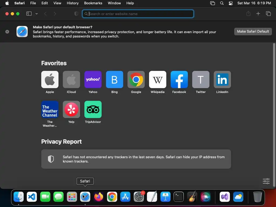Open System Settings from the Dock
The height and width of the screenshot is (207, 276).
(139, 196)
